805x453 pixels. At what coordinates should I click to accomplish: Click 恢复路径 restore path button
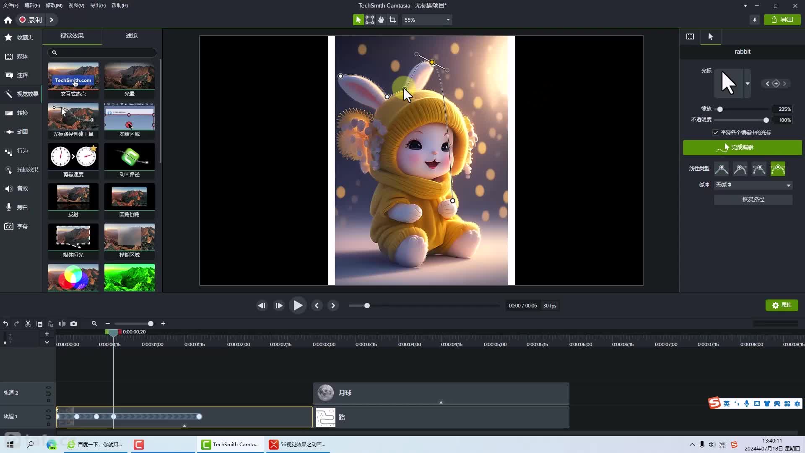click(x=753, y=200)
